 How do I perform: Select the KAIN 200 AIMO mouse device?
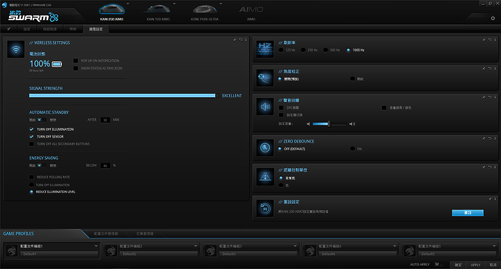pos(111,11)
